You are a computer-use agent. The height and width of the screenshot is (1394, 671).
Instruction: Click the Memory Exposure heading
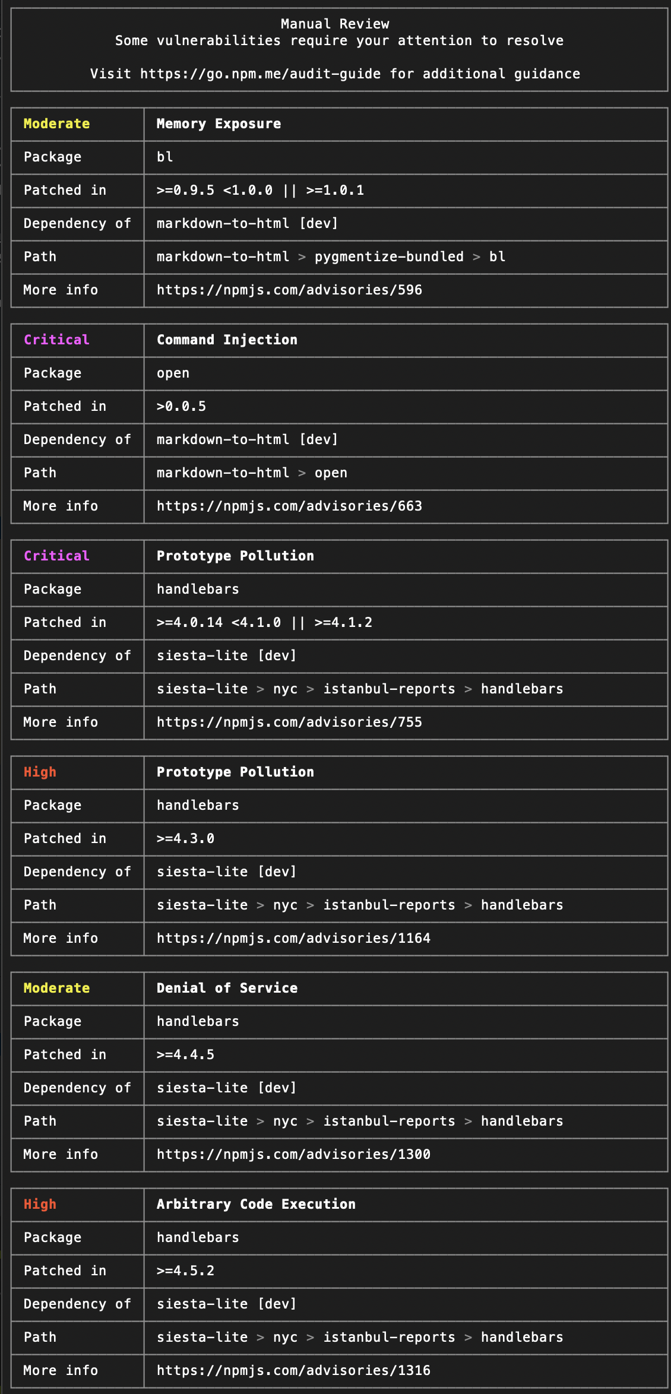tap(219, 123)
